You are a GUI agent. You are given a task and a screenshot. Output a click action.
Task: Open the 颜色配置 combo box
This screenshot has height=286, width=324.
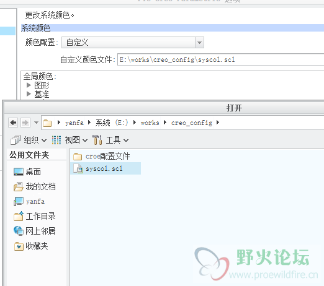pos(133,43)
